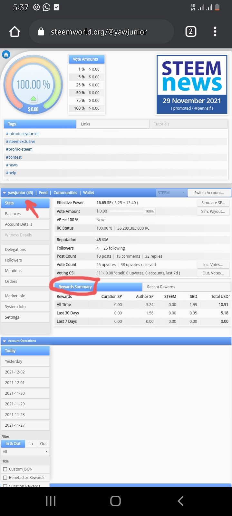Click the blue SteemWorld home icon
The image size is (232, 516).
pyautogui.click(x=6, y=55)
